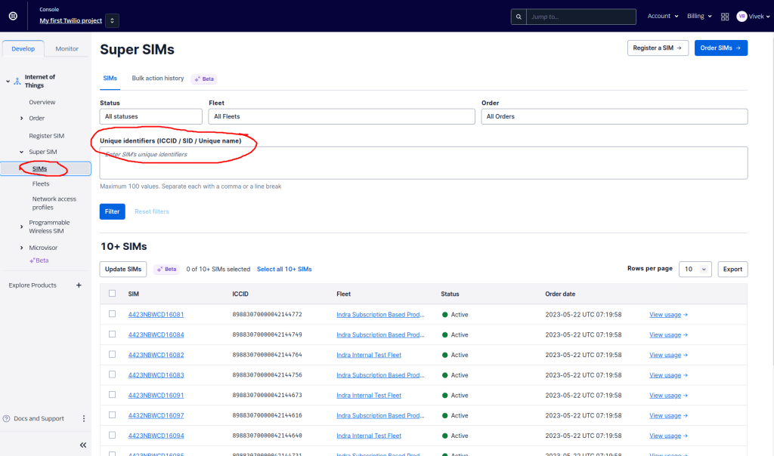Open the Rows per page dropdown

coord(695,269)
